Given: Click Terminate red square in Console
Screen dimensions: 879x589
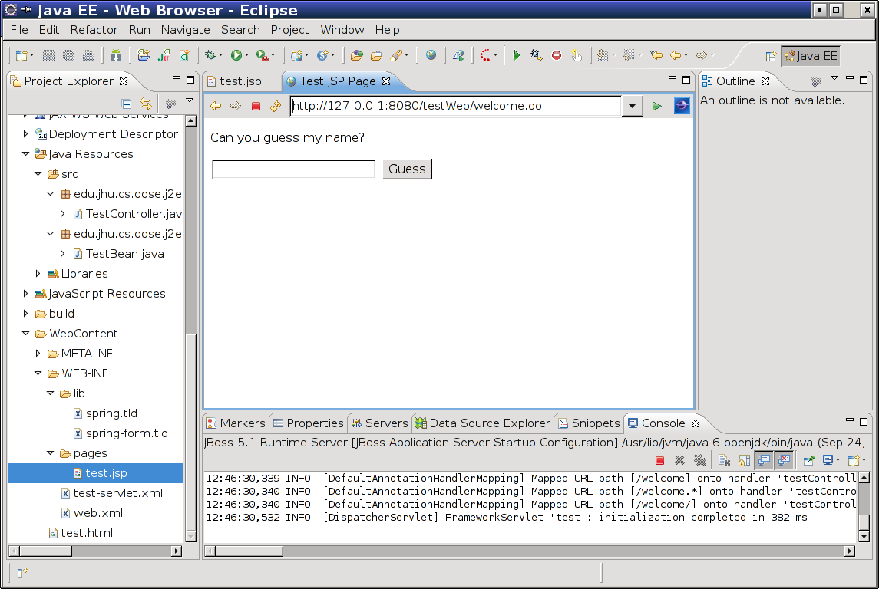Looking at the screenshot, I should 659,460.
